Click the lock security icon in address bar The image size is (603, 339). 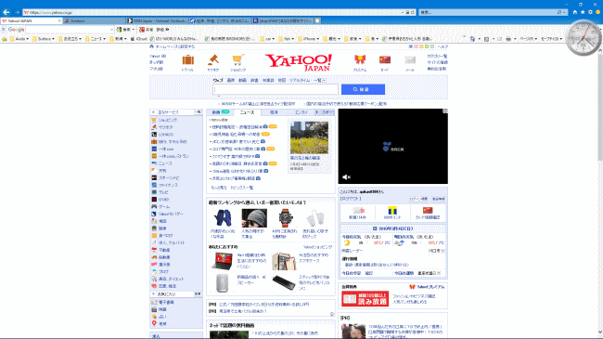coord(407,12)
